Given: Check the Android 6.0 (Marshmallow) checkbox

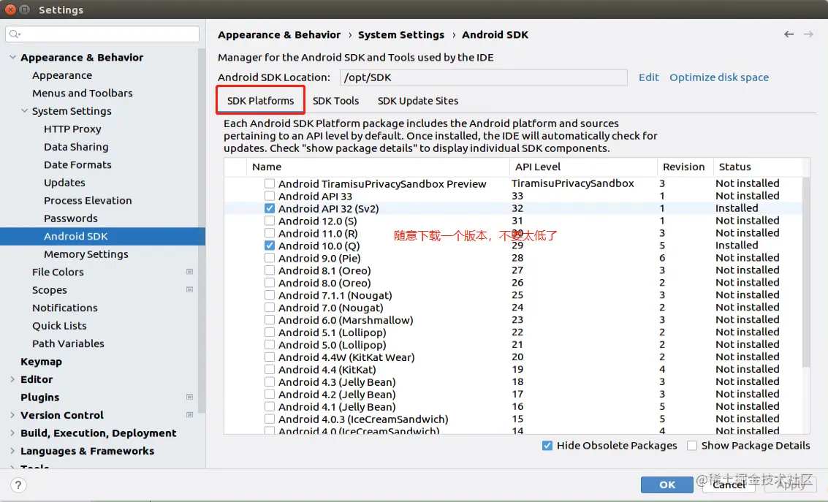Looking at the screenshot, I should tap(270, 320).
